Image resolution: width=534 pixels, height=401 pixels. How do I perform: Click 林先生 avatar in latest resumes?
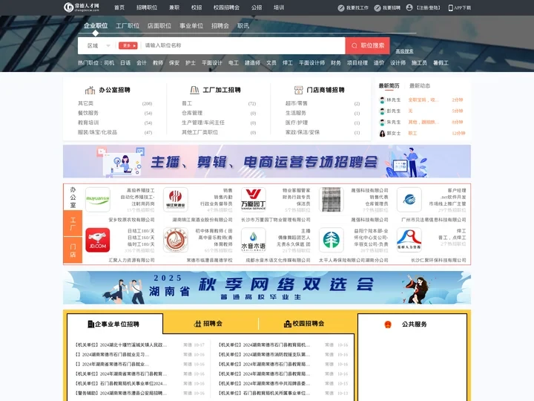click(382, 100)
